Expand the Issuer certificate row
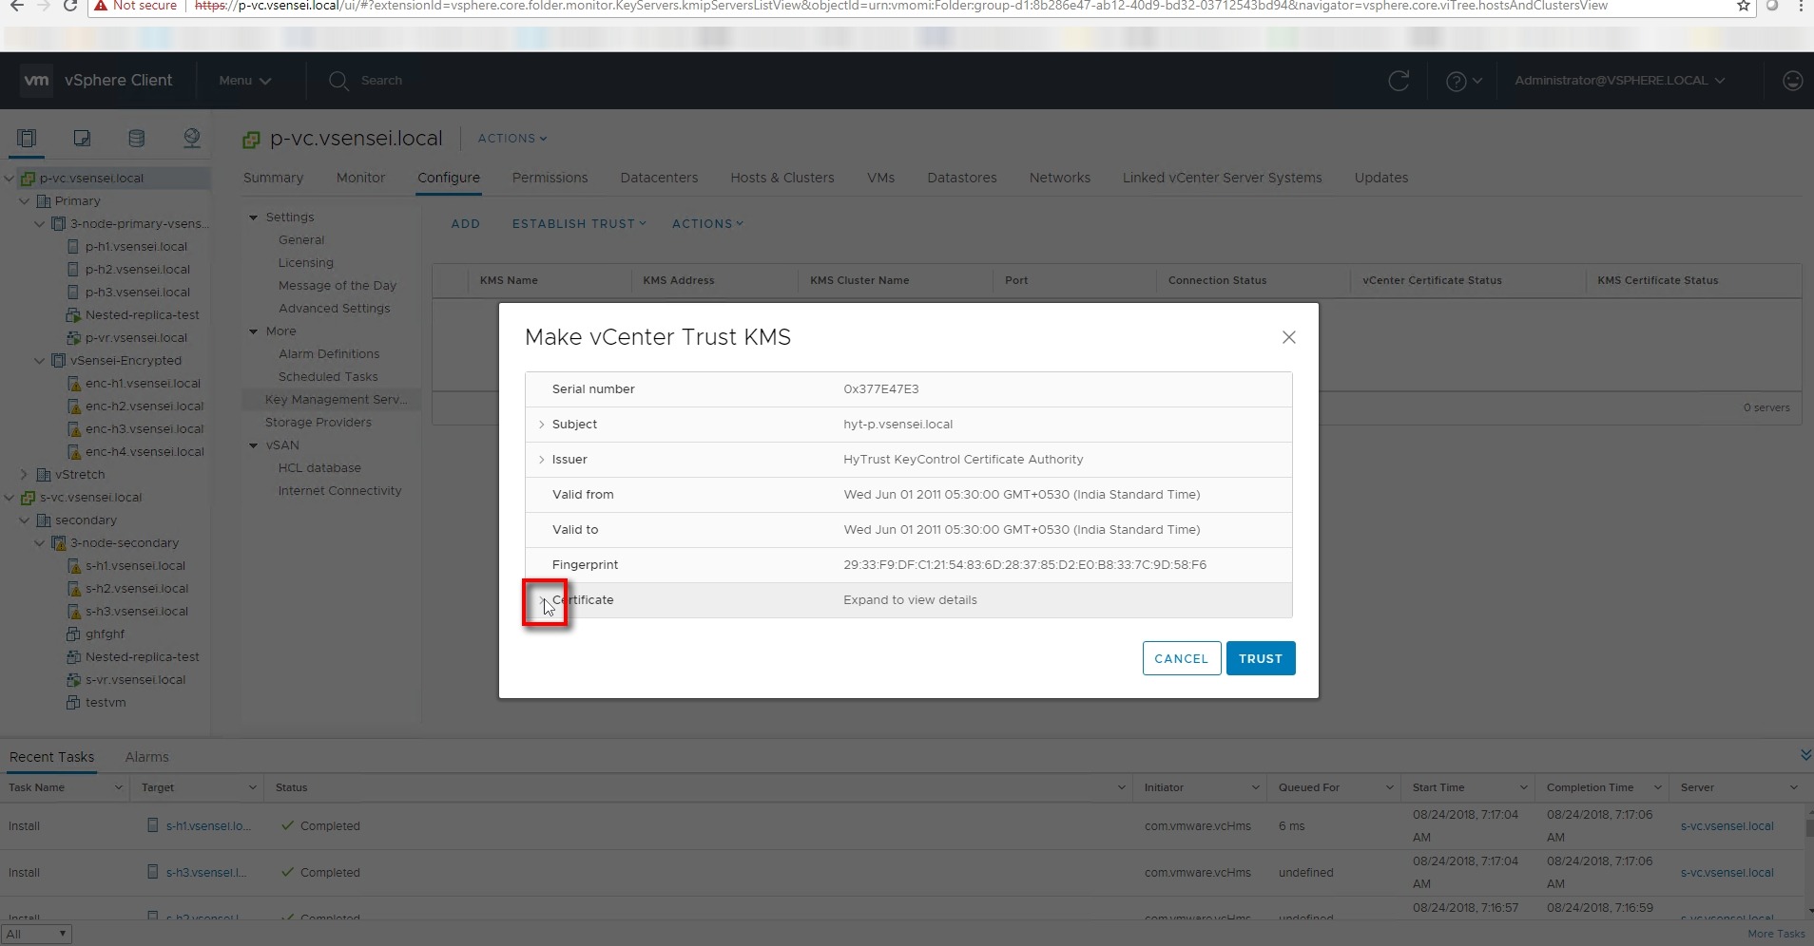The width and height of the screenshot is (1814, 946). pos(542,460)
